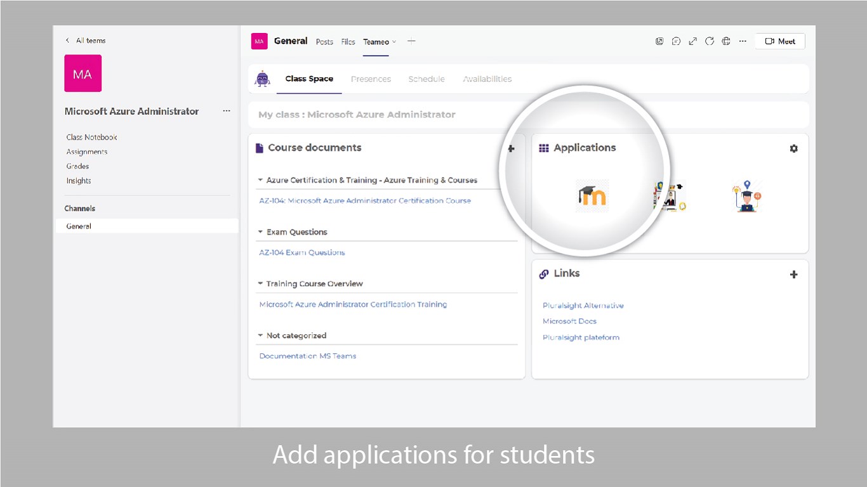This screenshot has height=487, width=867.
Task: Collapse the Azure Certification & Training category
Action: (x=260, y=180)
